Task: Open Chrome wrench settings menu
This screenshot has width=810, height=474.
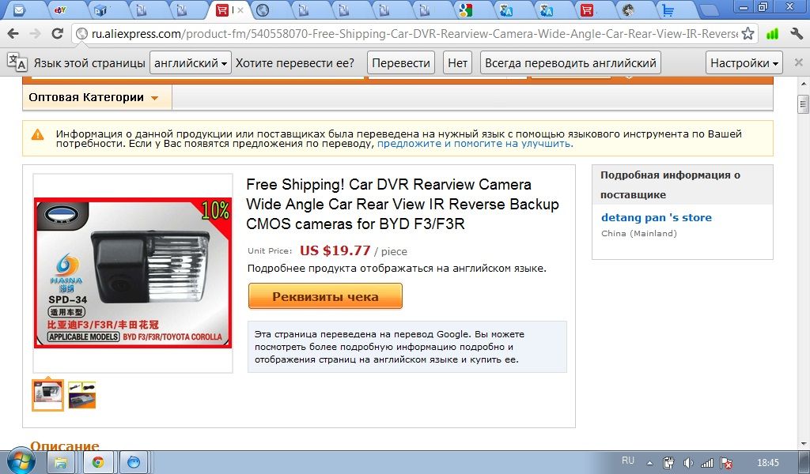Action: click(796, 34)
